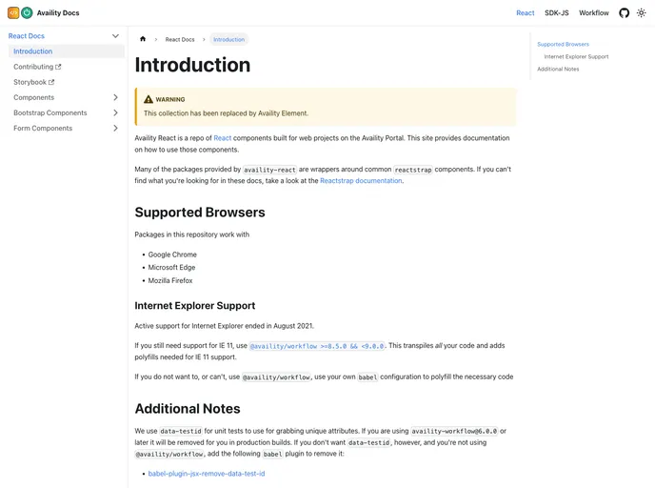The width and height of the screenshot is (655, 488).
Task: Click the availity-react inline code
Action: pyautogui.click(x=269, y=170)
